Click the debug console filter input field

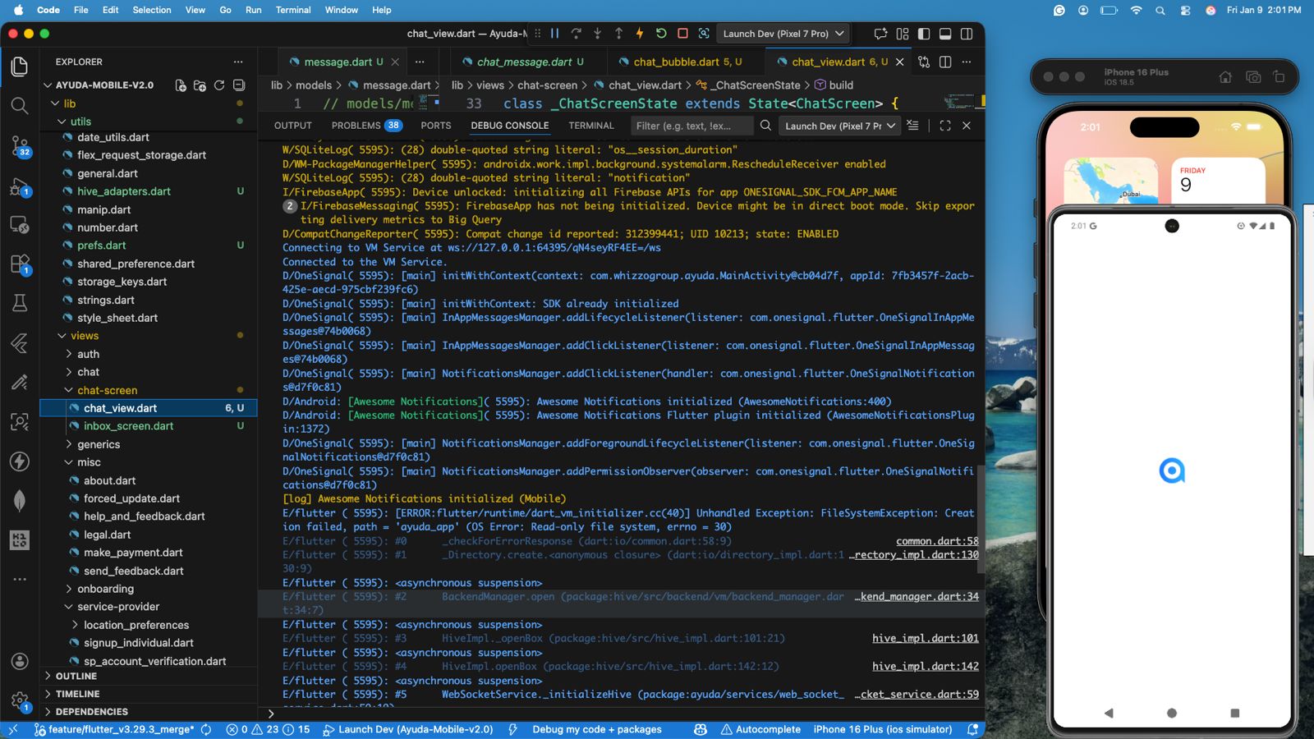(691, 126)
